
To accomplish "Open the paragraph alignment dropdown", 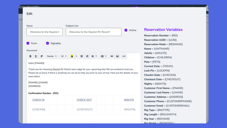I will [x=94, y=56].
